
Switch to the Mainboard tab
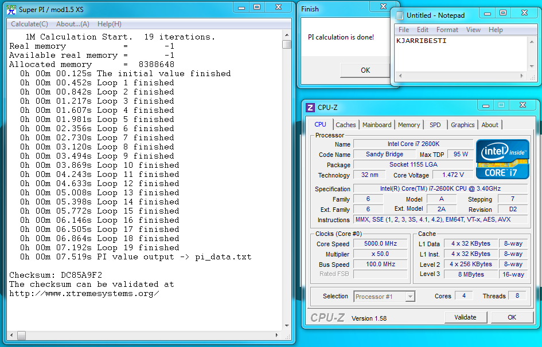pos(377,125)
